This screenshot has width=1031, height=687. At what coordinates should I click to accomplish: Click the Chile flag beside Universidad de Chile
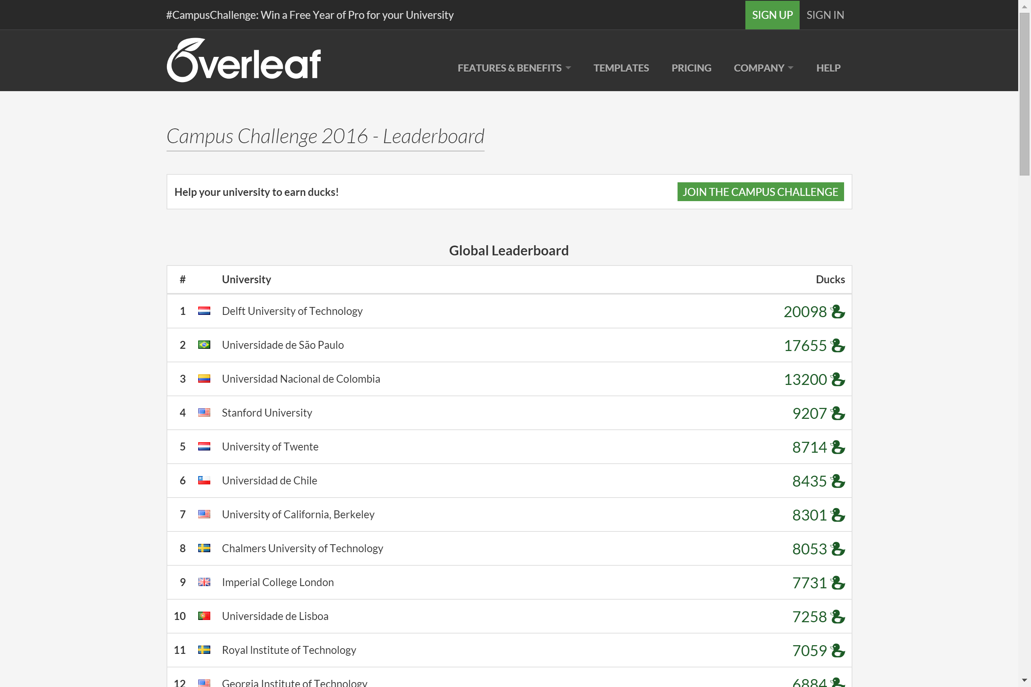(x=204, y=481)
